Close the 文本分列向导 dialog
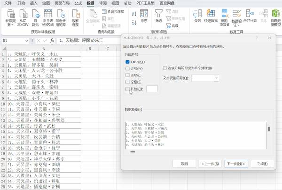This screenshot has width=282, height=190. pyautogui.click(x=269, y=38)
